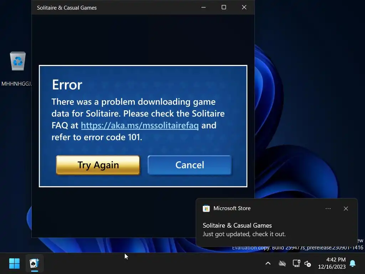
Task: Close the Solitaire & Casual Games window
Action: [244, 7]
